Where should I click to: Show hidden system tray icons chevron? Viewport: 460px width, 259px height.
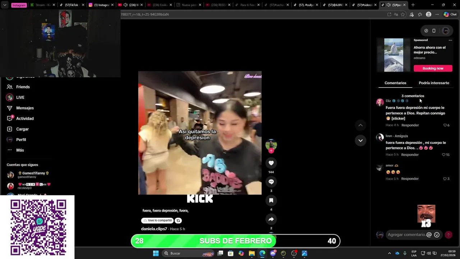(x=389, y=253)
